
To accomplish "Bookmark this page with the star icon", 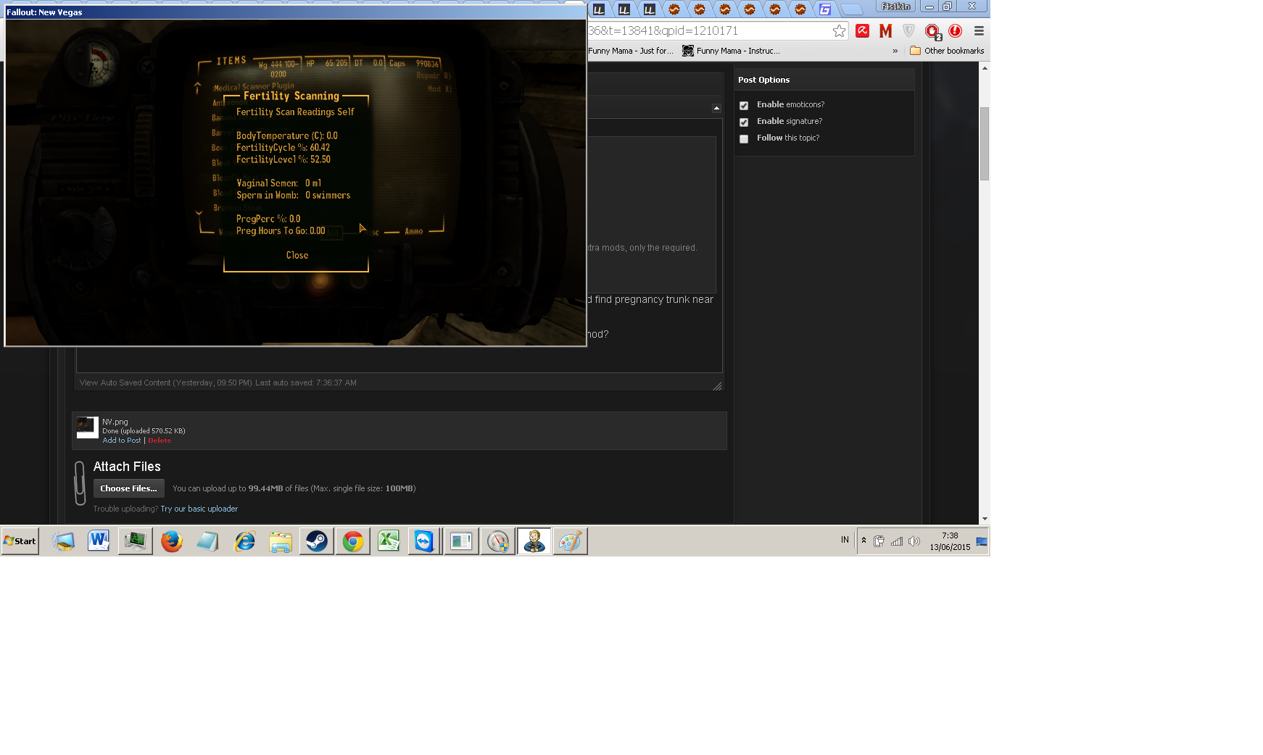I will coord(839,30).
